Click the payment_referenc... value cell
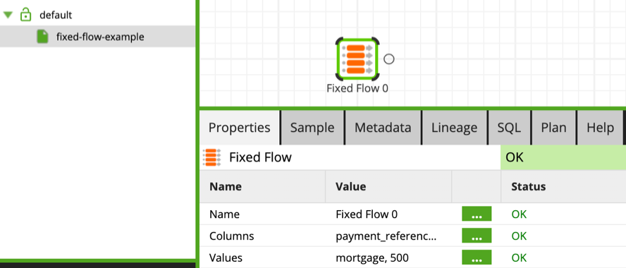The image size is (626, 268). pos(386,236)
